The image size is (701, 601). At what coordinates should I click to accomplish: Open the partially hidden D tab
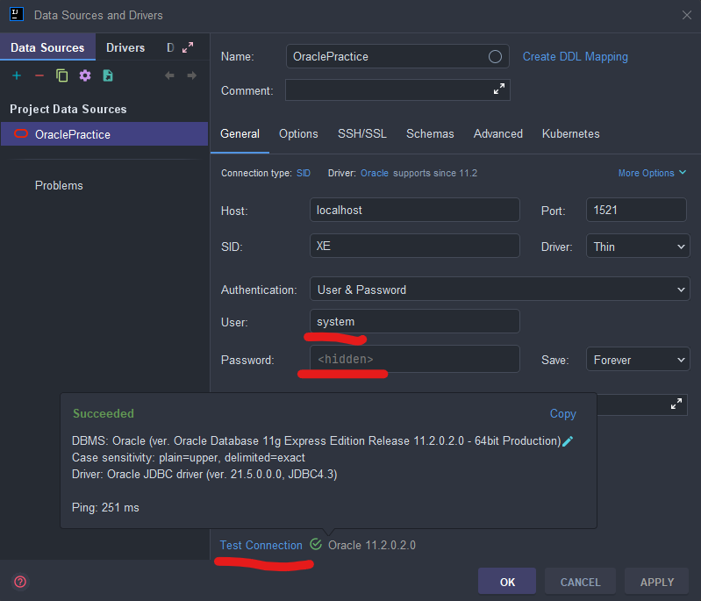tap(170, 47)
